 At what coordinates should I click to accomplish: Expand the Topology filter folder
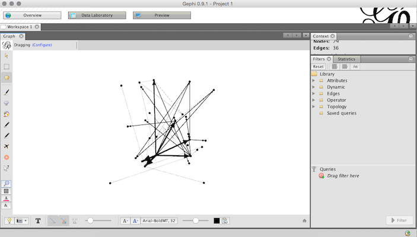[314, 107]
